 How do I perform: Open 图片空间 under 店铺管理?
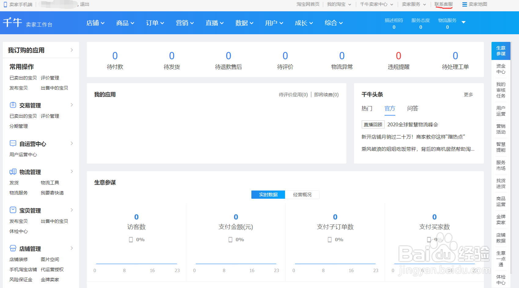[x=50, y=260]
